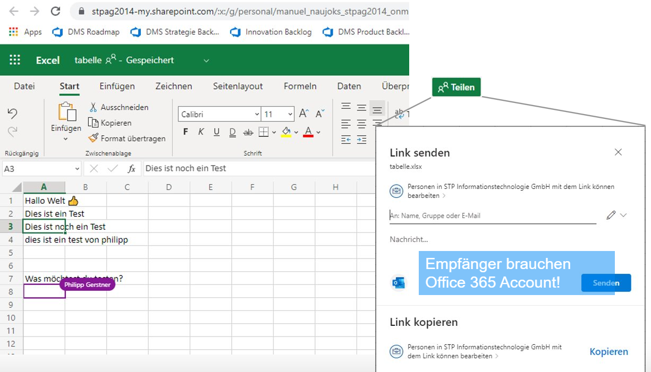Open the Zeichnen ribbon tab
The width and height of the screenshot is (651, 372).
click(174, 86)
